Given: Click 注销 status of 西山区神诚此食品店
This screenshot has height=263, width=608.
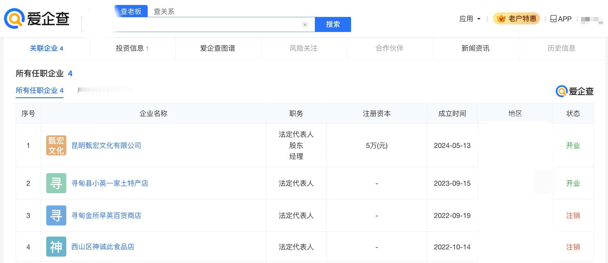Looking at the screenshot, I should [x=573, y=247].
